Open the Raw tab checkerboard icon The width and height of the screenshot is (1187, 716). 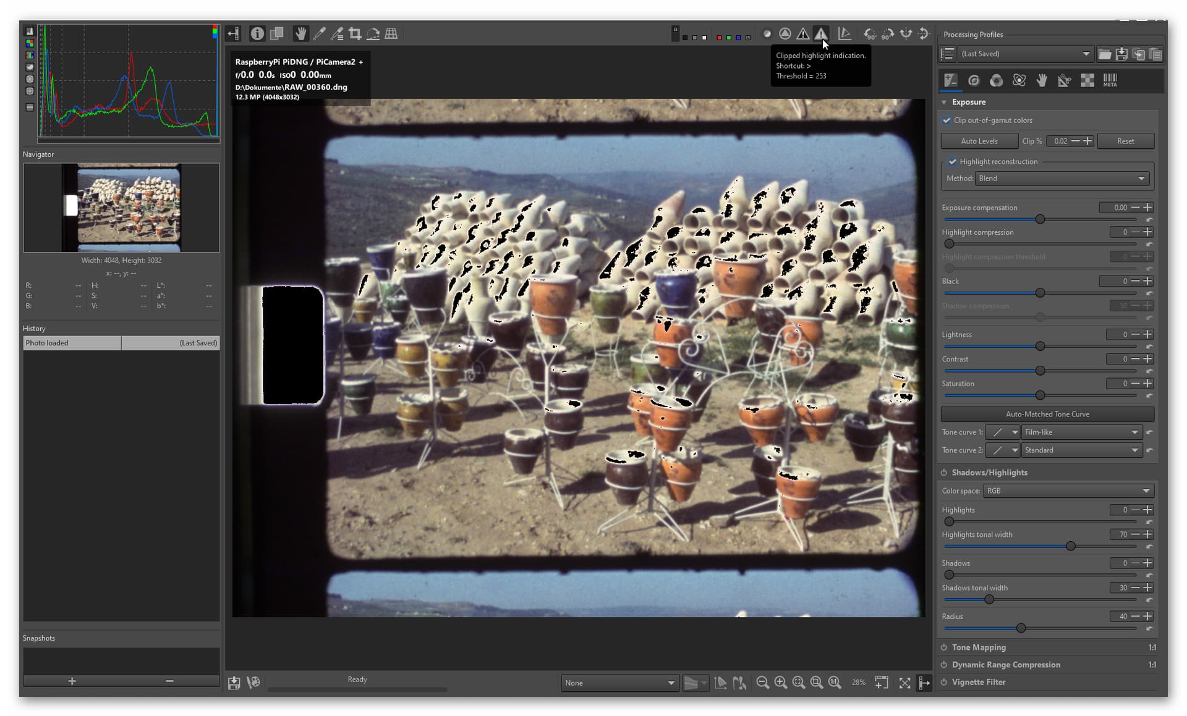pos(1087,80)
